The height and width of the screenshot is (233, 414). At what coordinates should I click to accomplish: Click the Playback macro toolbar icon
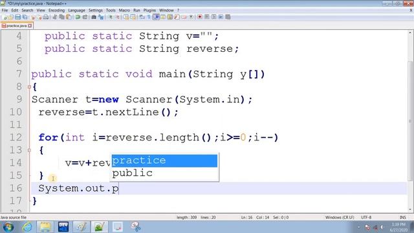coord(213,17)
